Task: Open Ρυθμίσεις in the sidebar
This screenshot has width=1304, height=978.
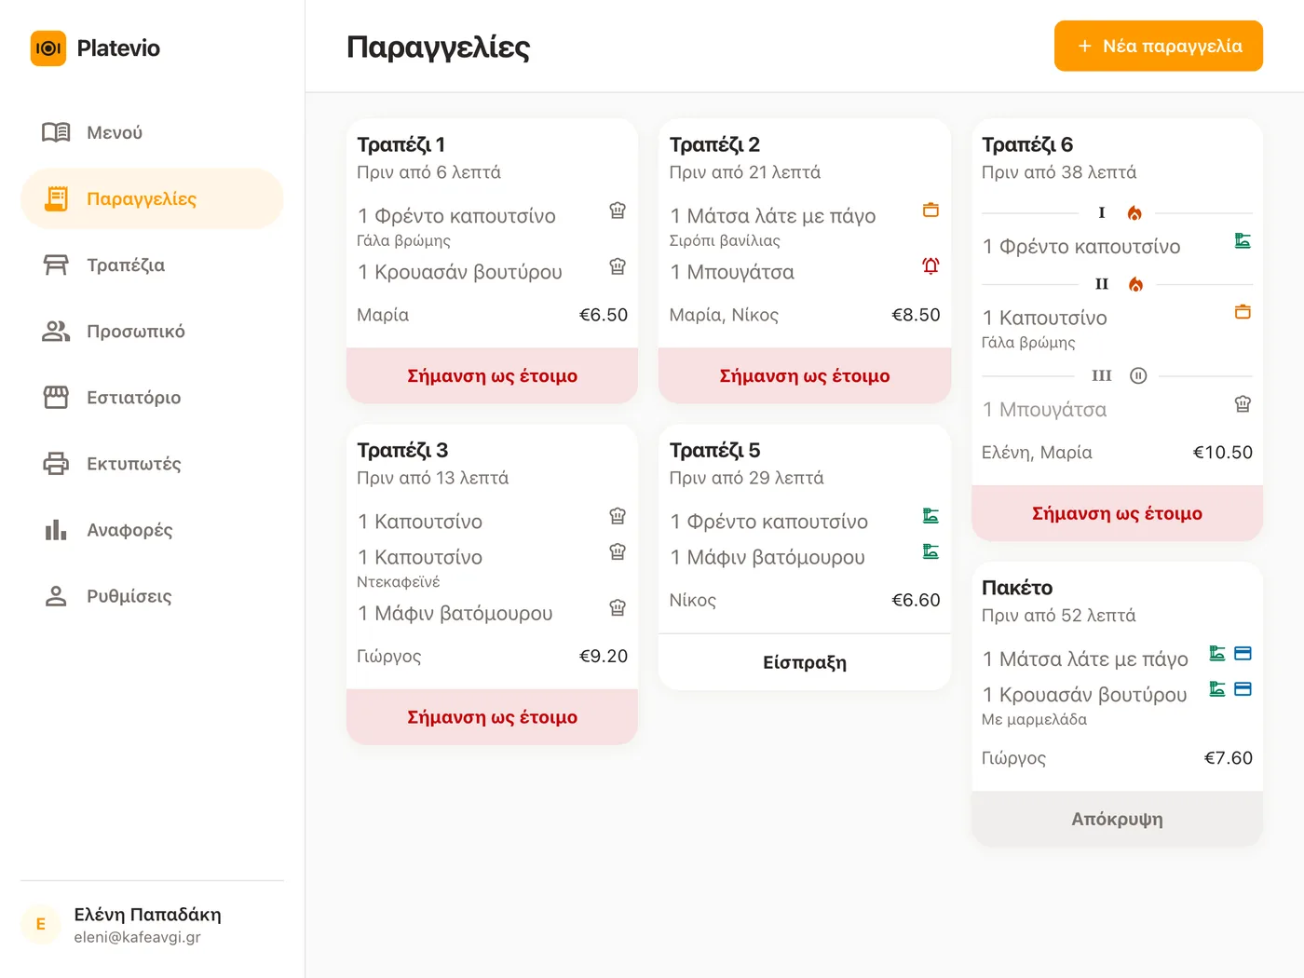Action: [x=152, y=595]
